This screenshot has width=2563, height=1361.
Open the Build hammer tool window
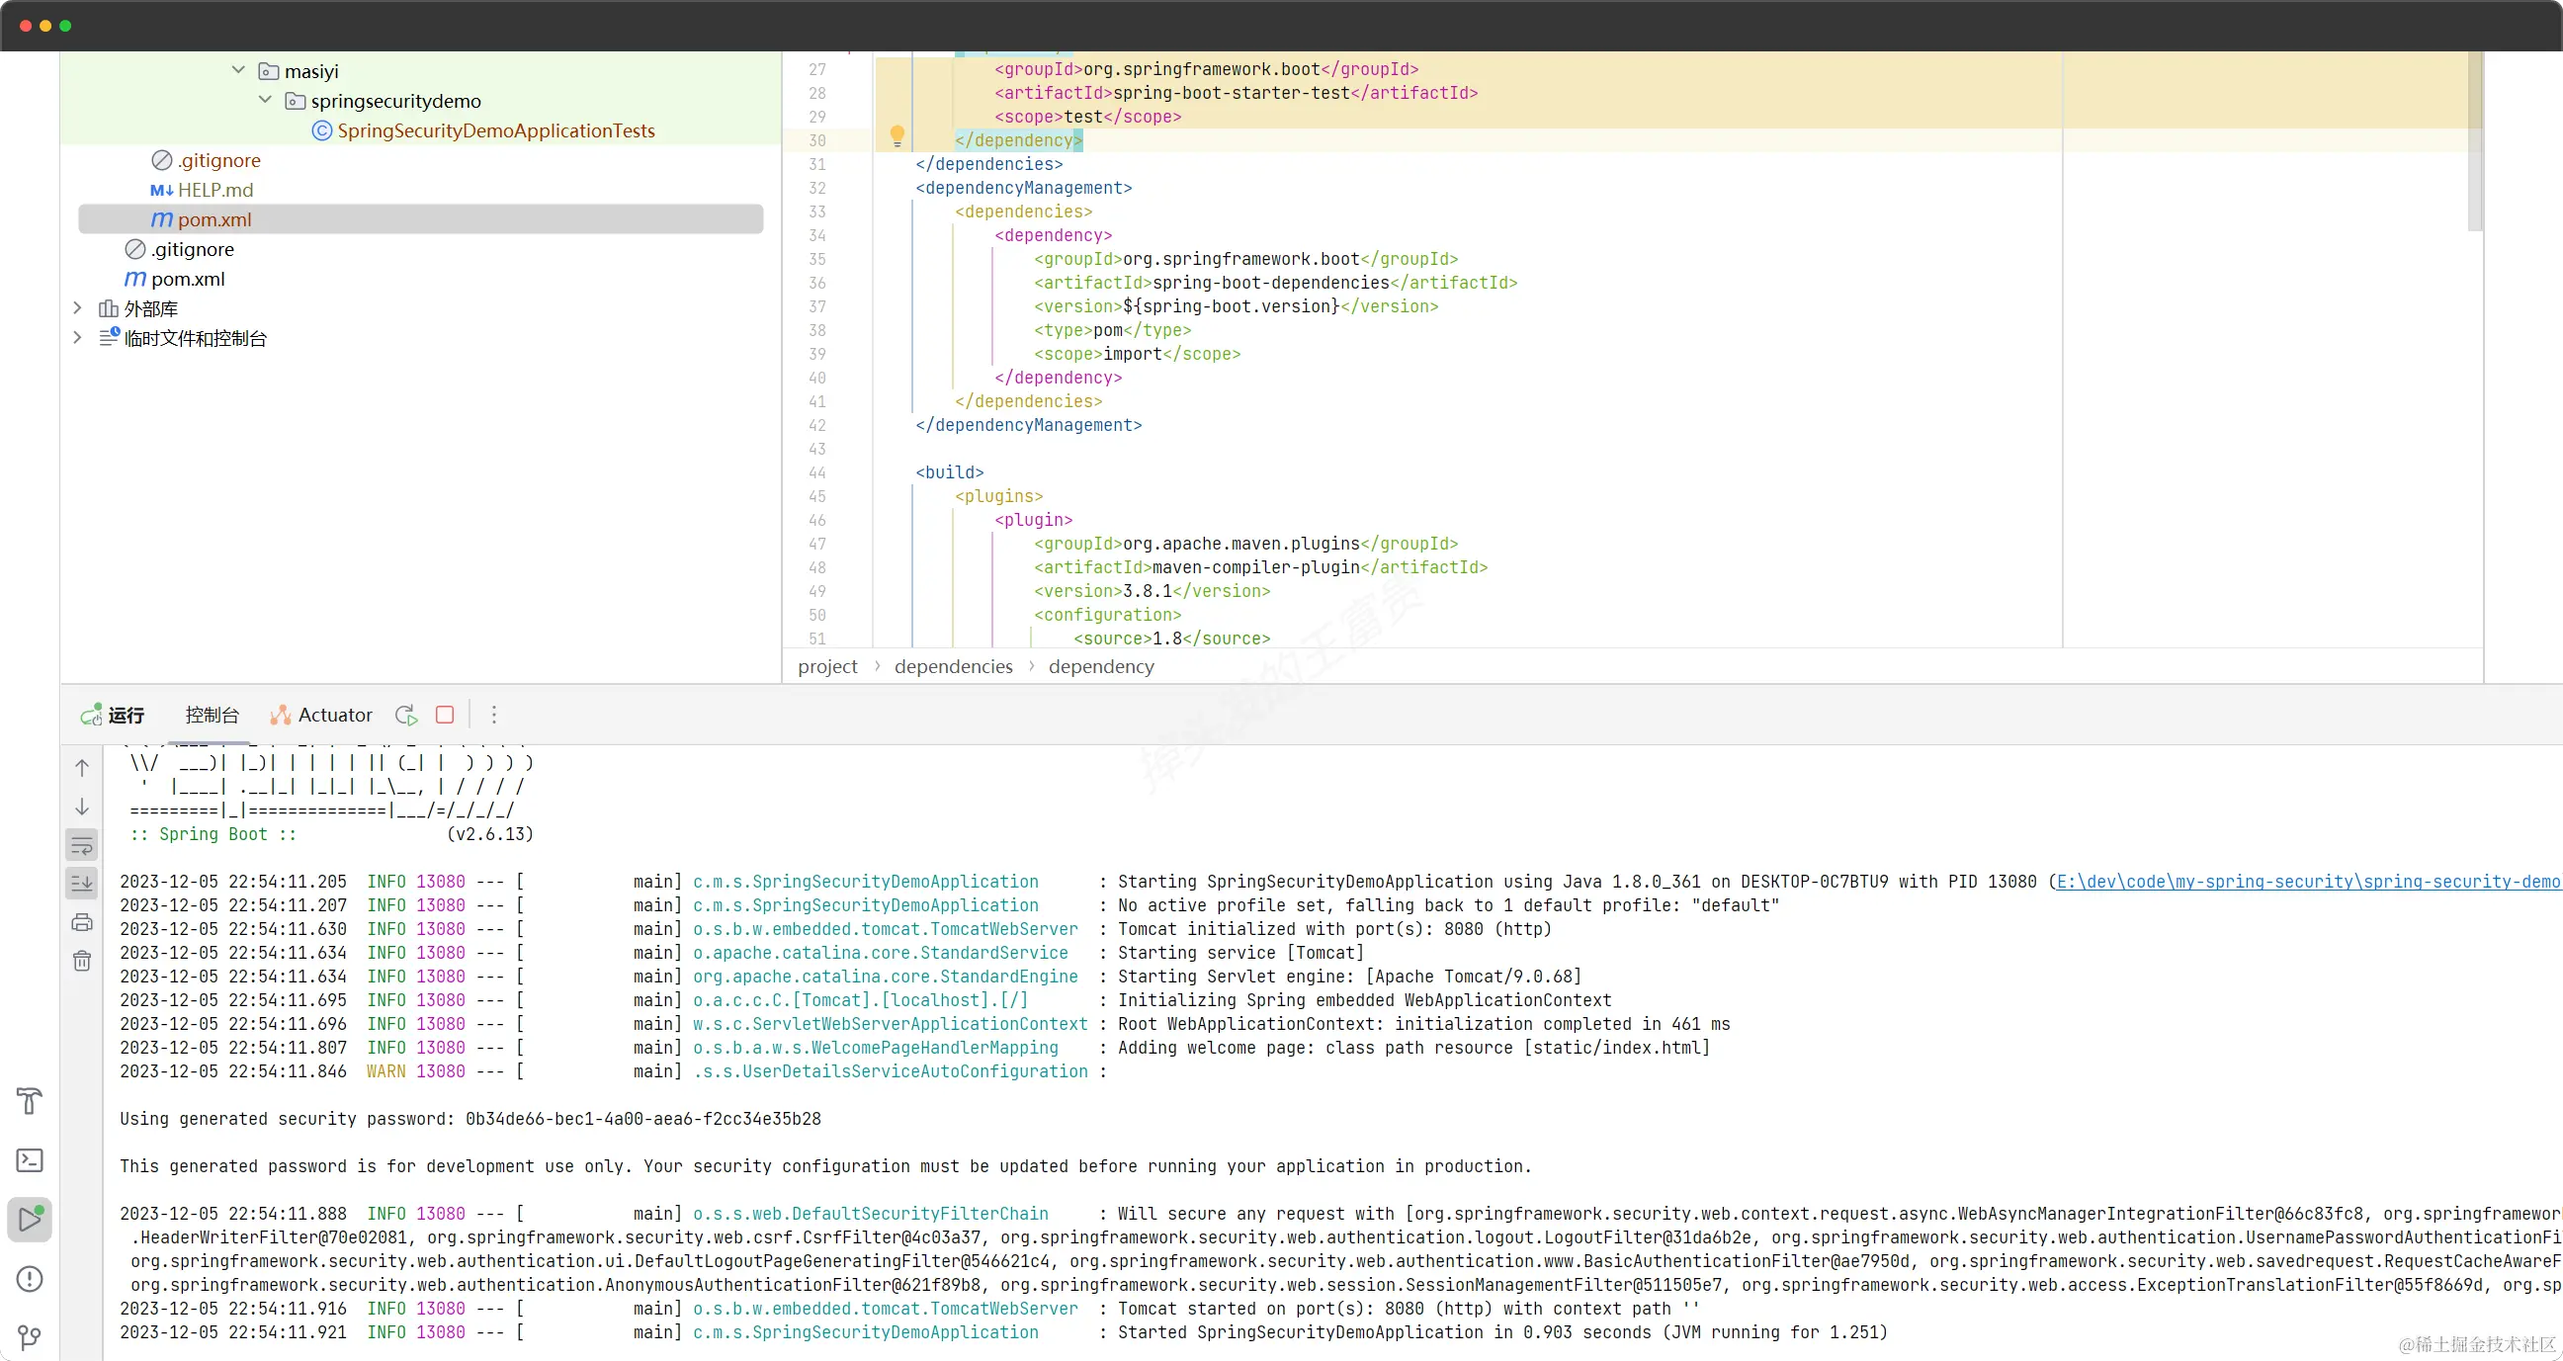click(x=30, y=1100)
